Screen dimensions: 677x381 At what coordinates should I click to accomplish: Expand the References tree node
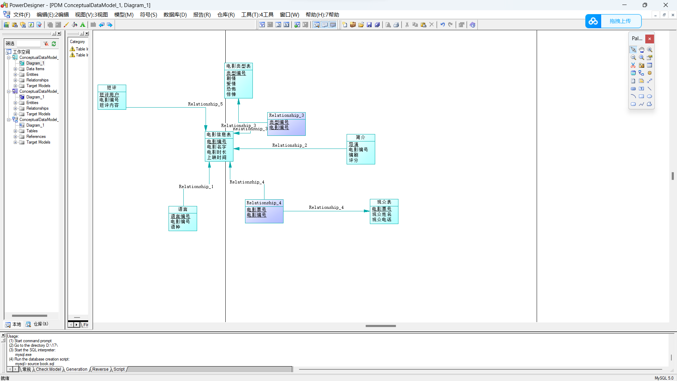15,137
